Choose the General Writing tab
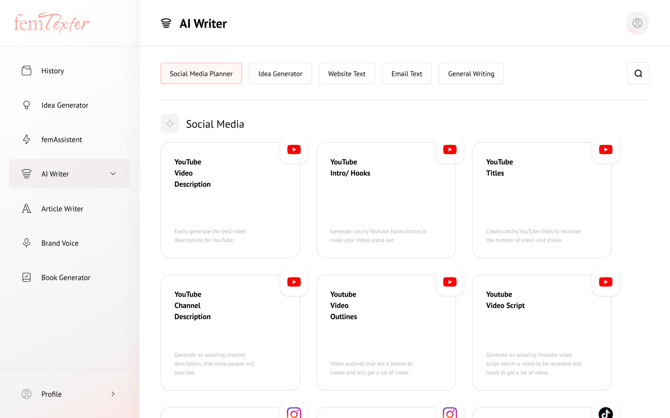Screen dimensions: 670x418 tap(471, 73)
